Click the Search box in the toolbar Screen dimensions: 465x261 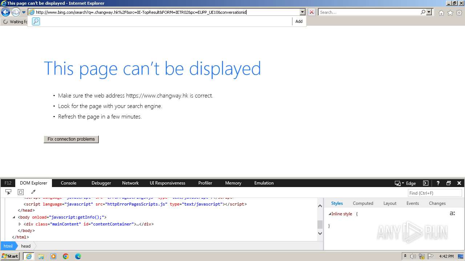(x=369, y=12)
